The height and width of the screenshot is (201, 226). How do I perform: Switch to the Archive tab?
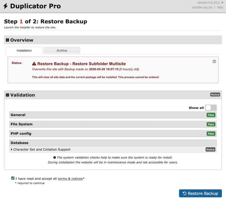[x=62, y=51]
